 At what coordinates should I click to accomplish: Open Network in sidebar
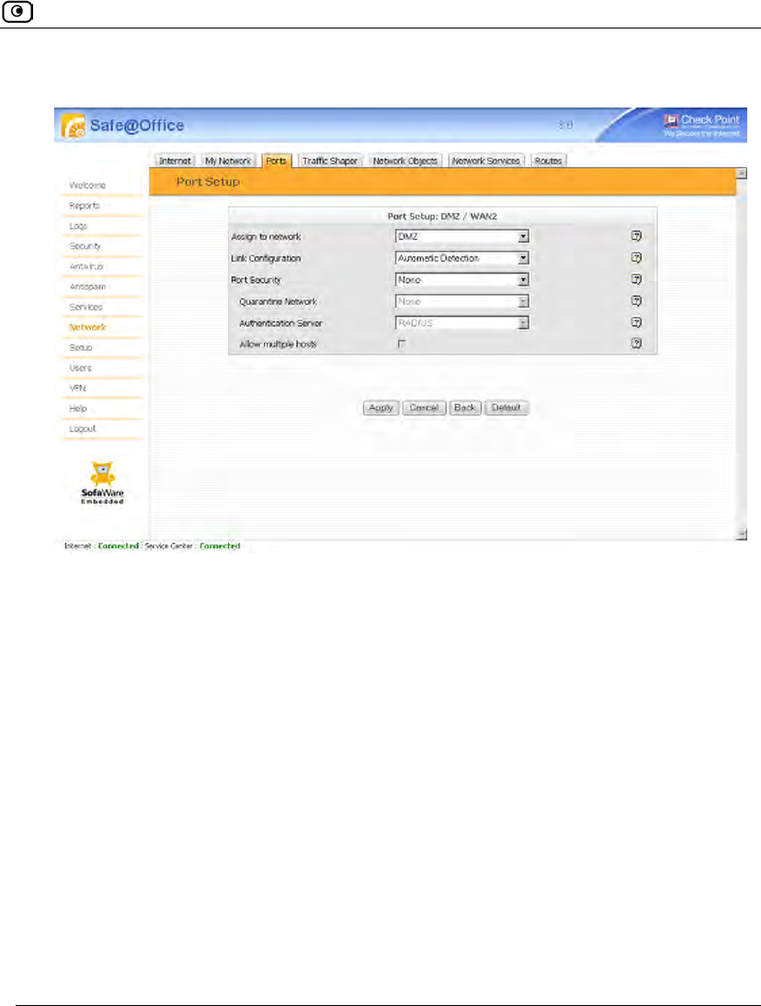(x=87, y=327)
